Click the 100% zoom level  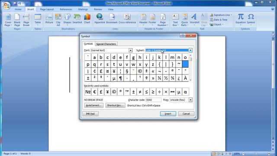tap(237, 154)
